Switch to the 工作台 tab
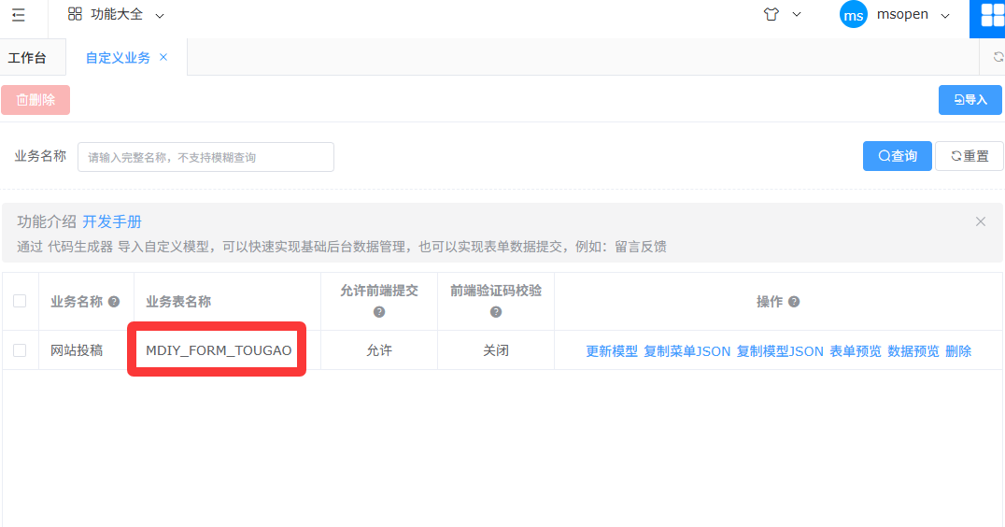 [x=27, y=58]
